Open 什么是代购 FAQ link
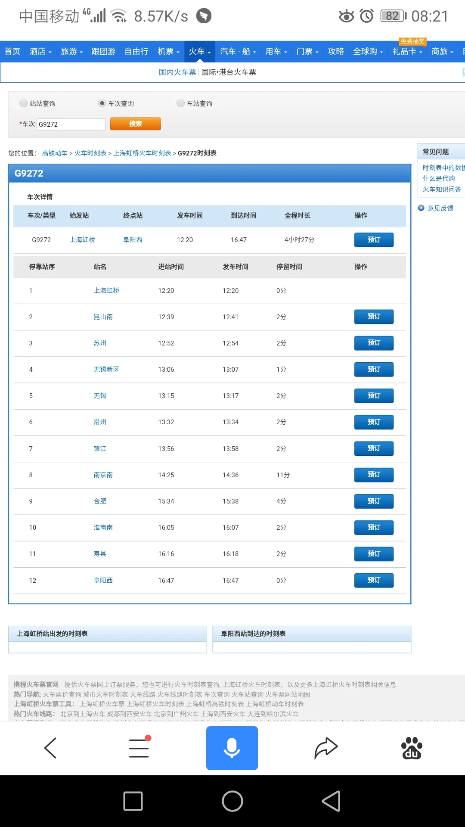Image resolution: width=465 pixels, height=827 pixels. [439, 178]
